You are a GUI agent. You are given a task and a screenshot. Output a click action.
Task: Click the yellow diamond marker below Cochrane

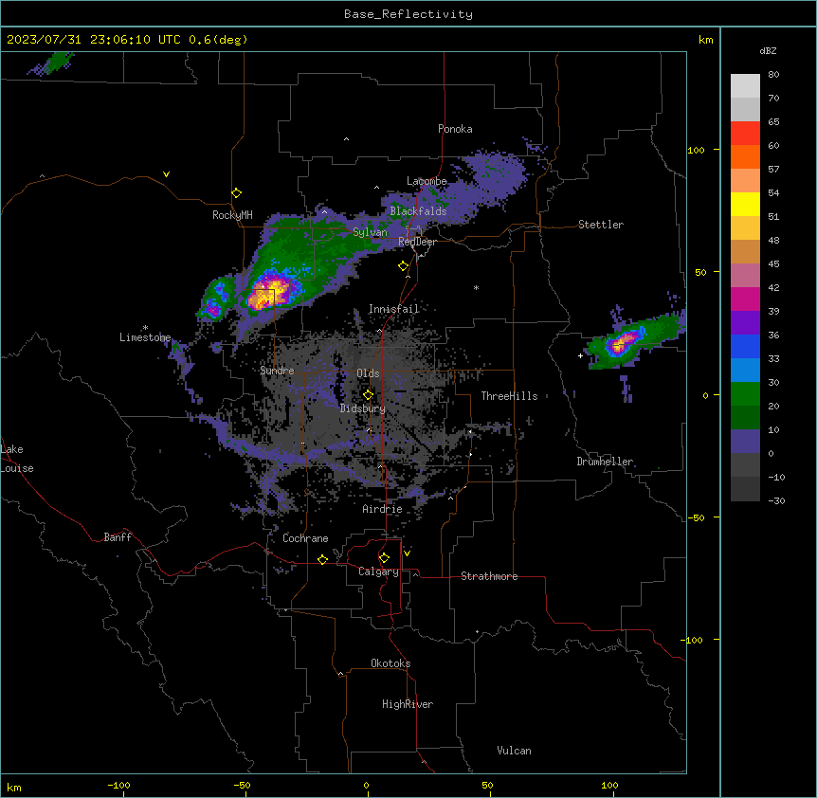(x=322, y=559)
